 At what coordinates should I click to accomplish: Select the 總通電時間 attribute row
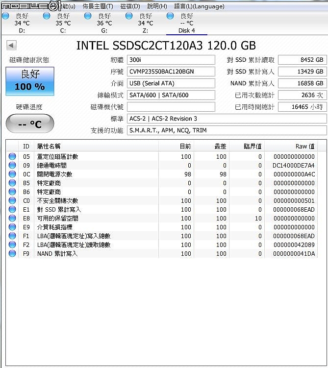[162, 166]
